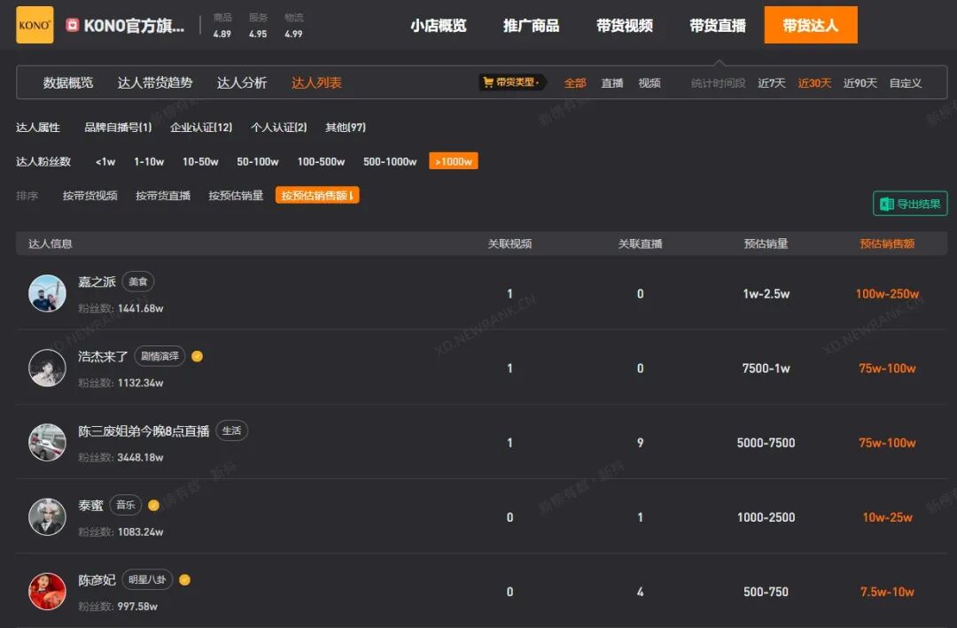Screen dimensions: 957x628
Task: Choose 近7天 time range
Action: (x=772, y=83)
